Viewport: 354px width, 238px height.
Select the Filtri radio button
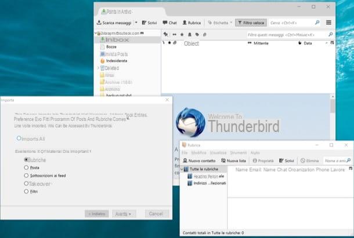pos(26,191)
